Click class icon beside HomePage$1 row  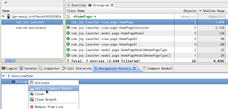coord(68,44)
